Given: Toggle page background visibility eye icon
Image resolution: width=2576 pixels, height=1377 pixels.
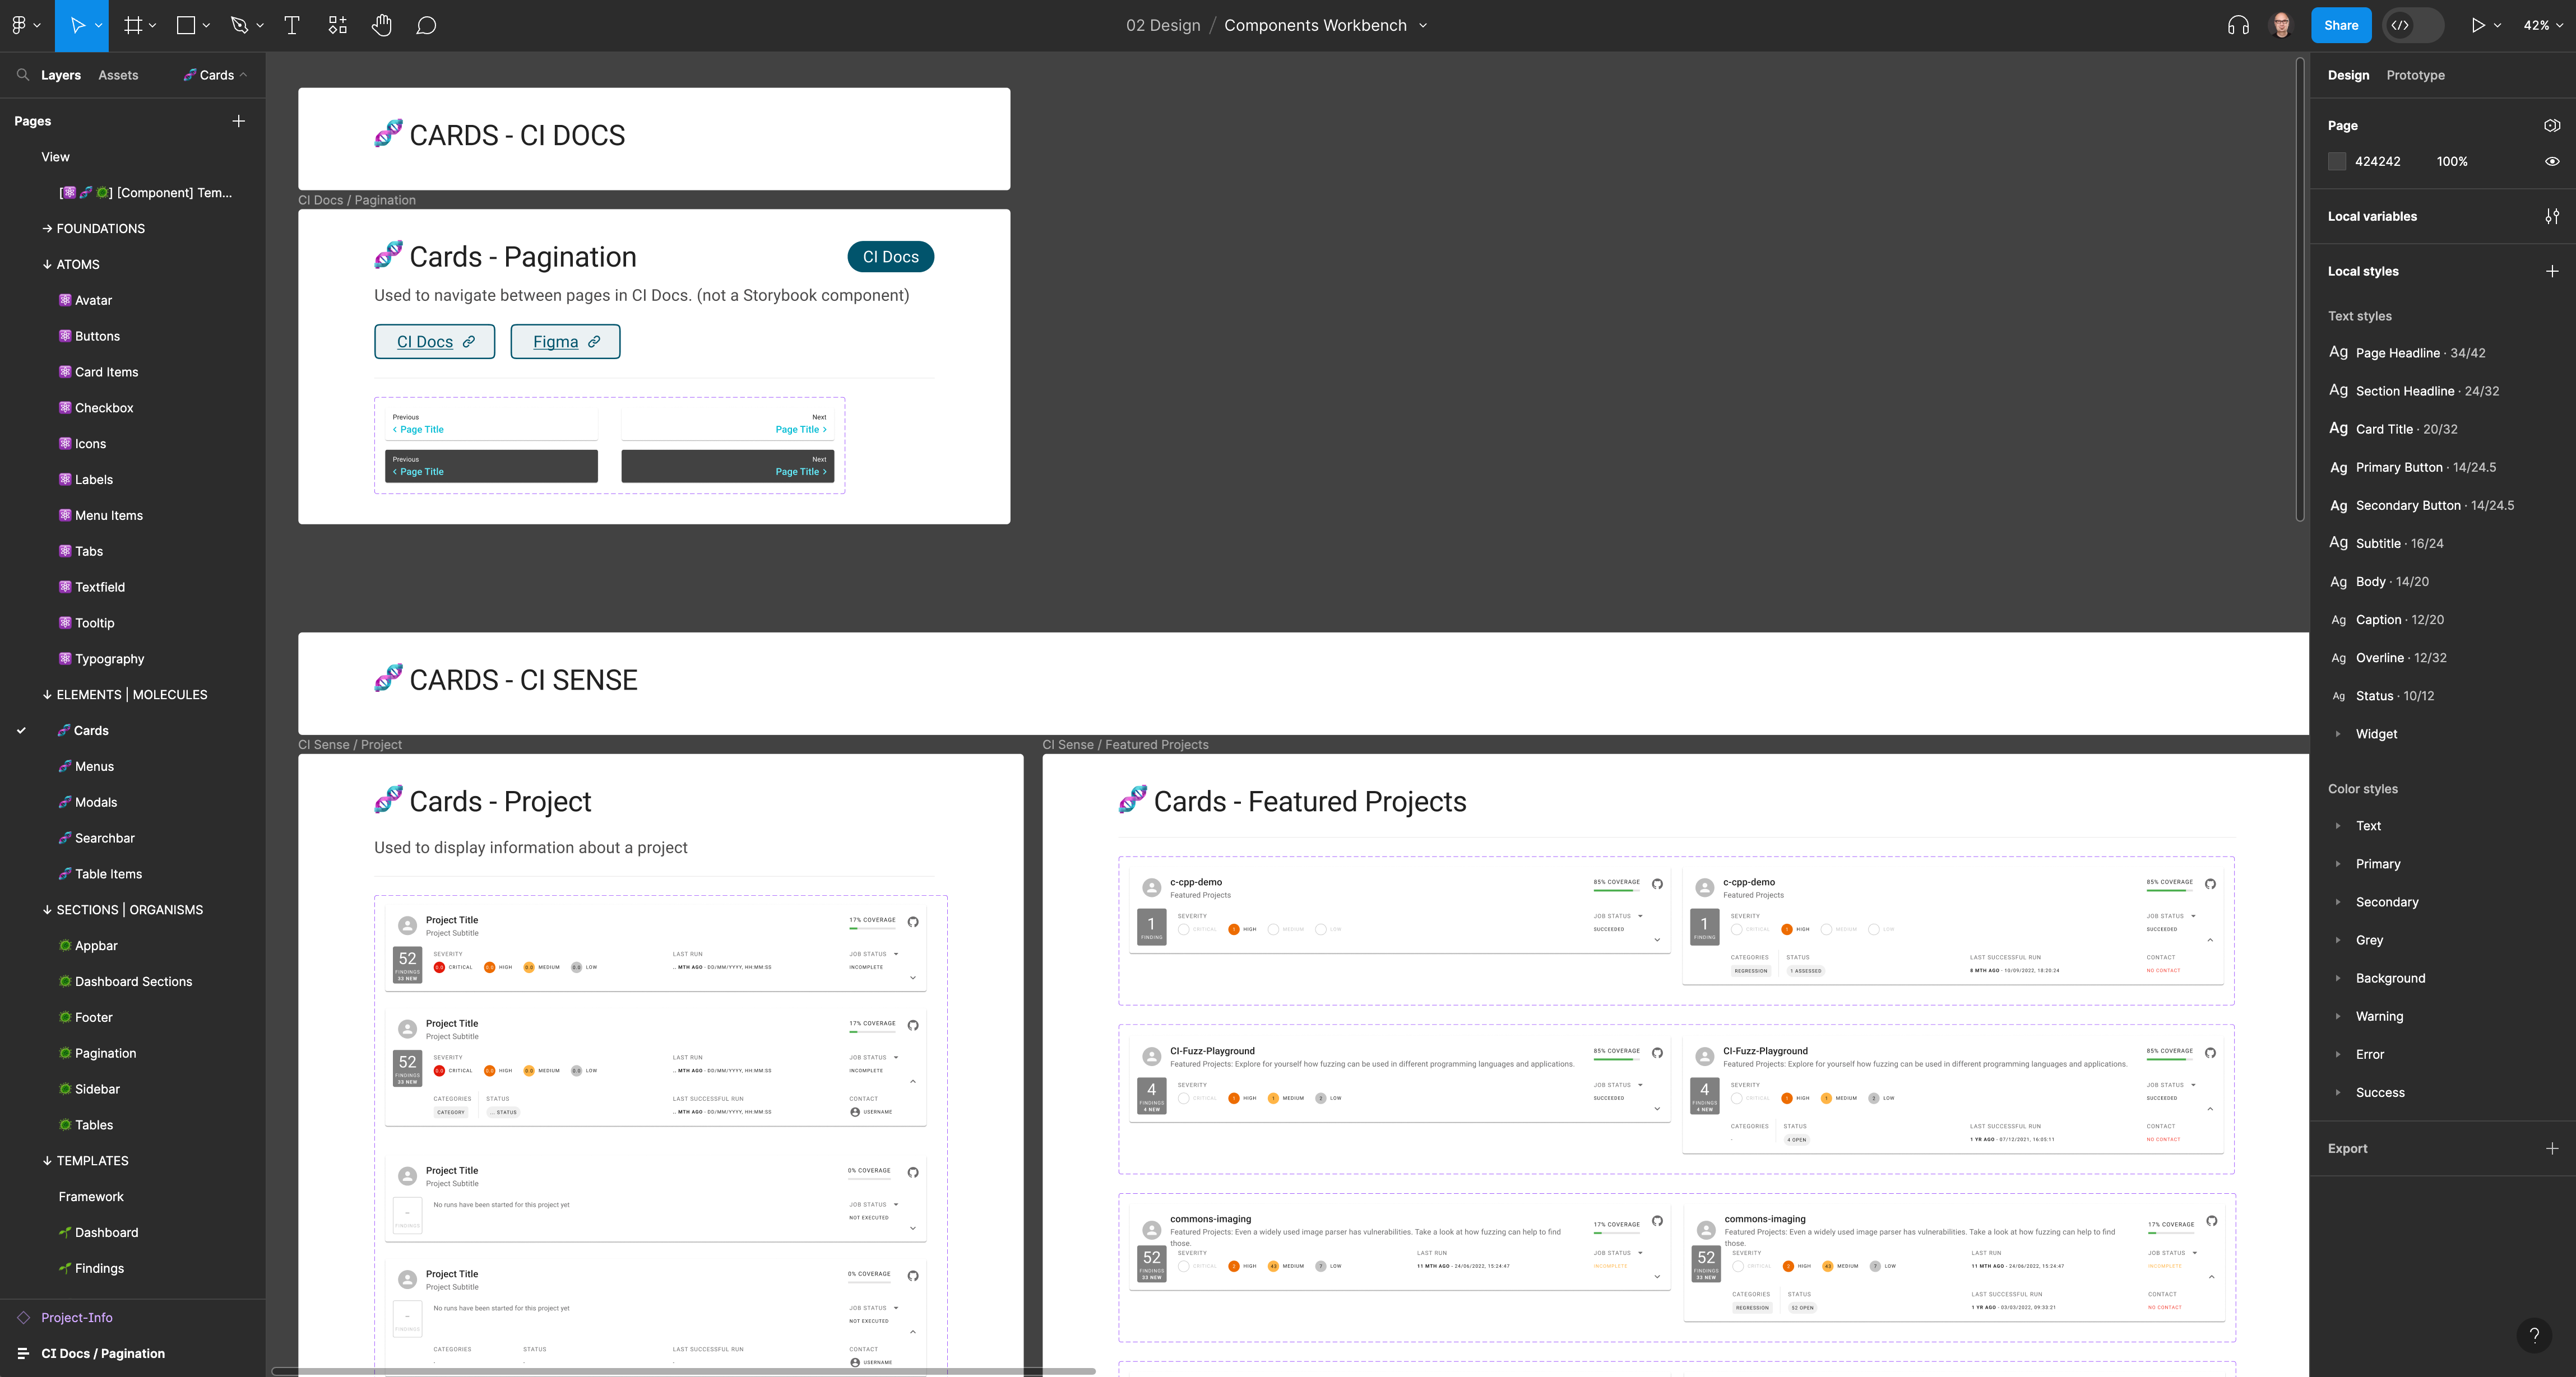Looking at the screenshot, I should click(x=2551, y=161).
